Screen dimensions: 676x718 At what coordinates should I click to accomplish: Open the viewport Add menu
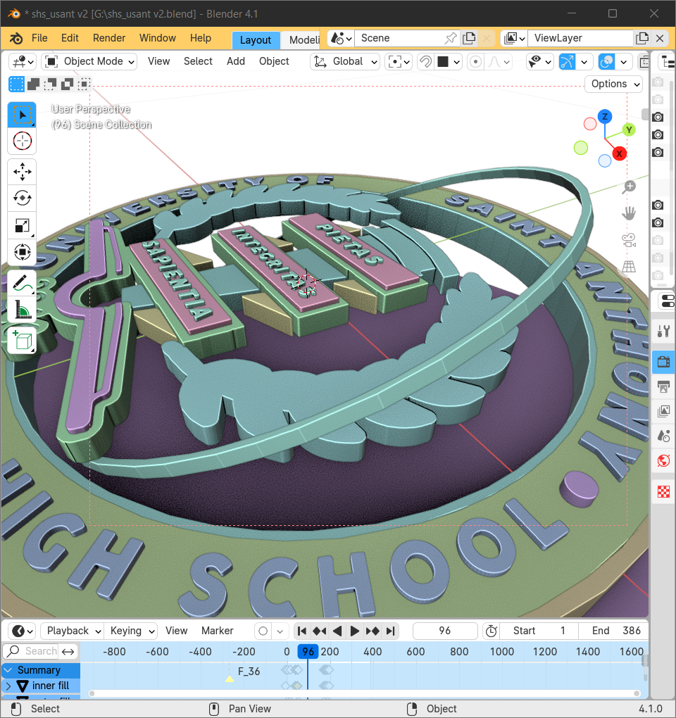(x=236, y=61)
